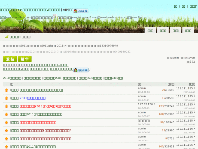Image resolution: width=198 pixels, height=149 pixels.
Task: Click last poster 112.111.185.* in 21/13698 row
Action: [185, 88]
